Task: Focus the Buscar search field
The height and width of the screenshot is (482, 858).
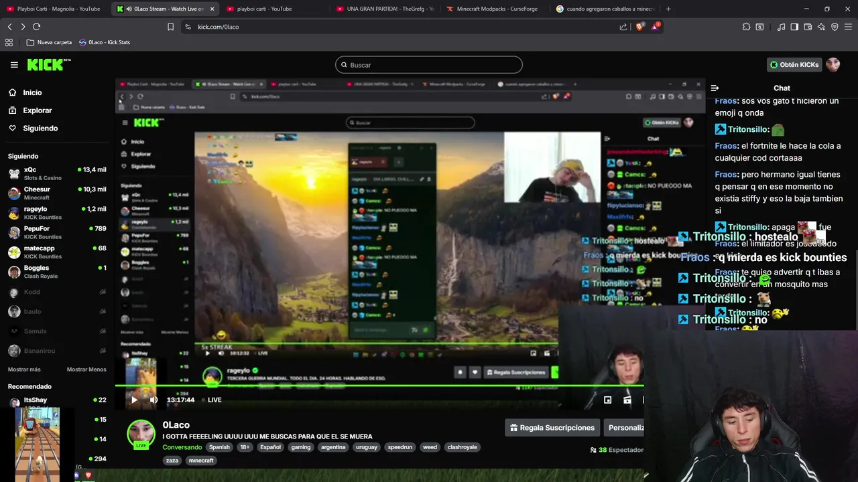Action: (x=429, y=65)
